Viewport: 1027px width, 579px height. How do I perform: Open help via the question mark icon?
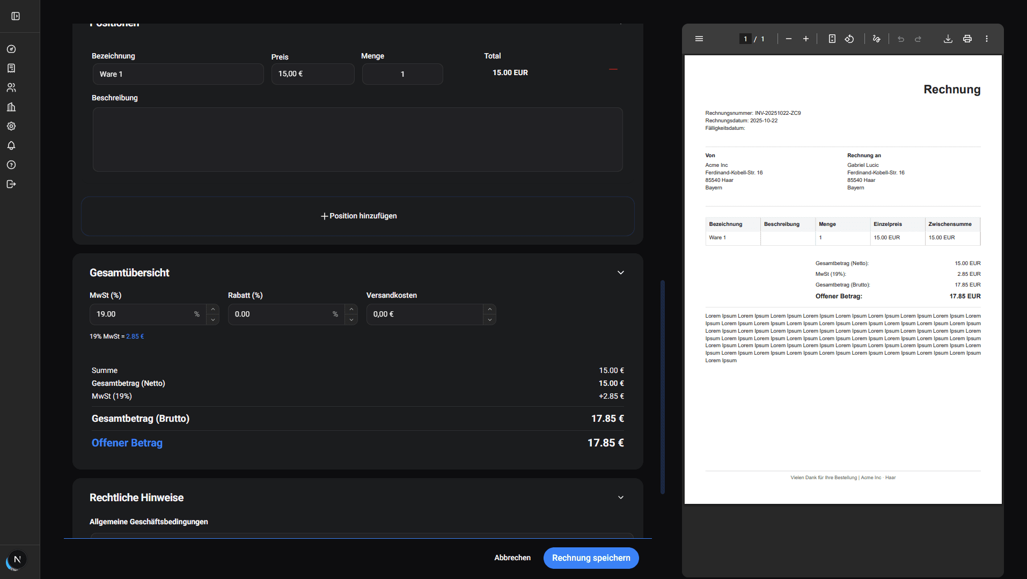pos(11,165)
